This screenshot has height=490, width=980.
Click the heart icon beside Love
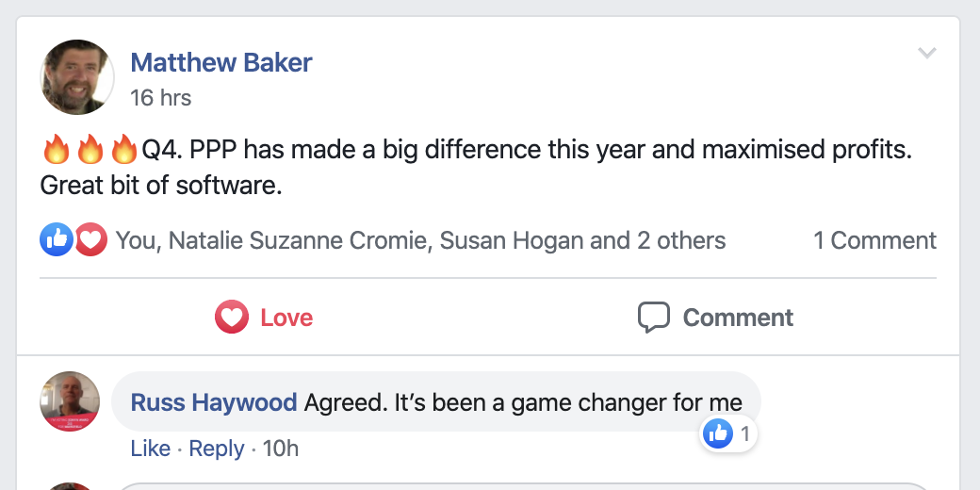(x=231, y=318)
